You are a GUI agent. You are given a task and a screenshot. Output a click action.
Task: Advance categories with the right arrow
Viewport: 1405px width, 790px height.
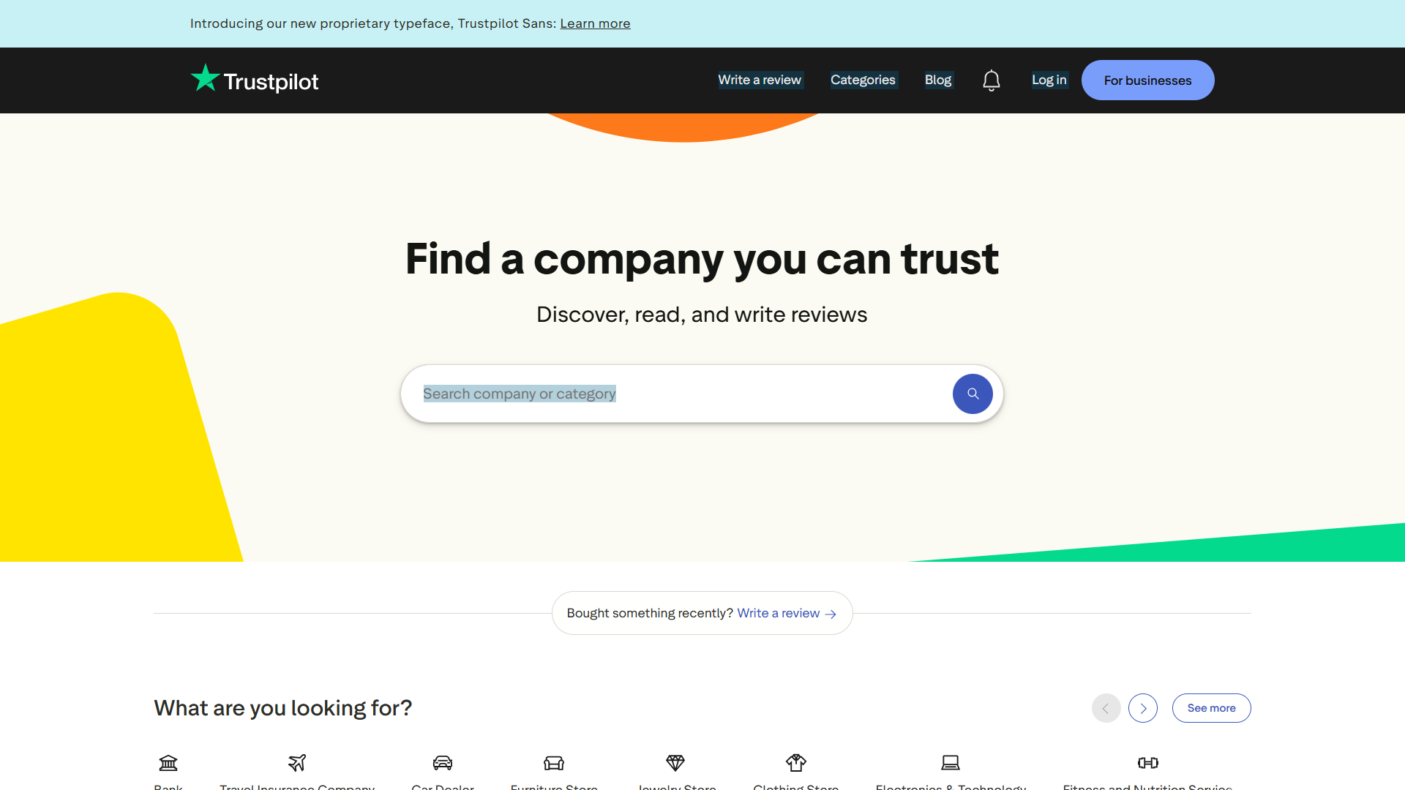point(1143,708)
